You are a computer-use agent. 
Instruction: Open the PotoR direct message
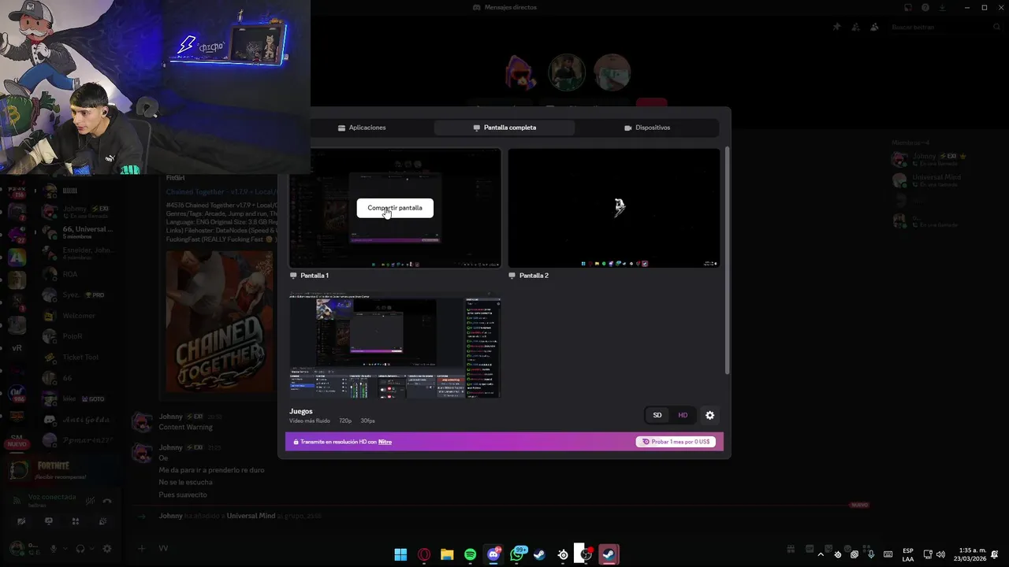pyautogui.click(x=79, y=336)
